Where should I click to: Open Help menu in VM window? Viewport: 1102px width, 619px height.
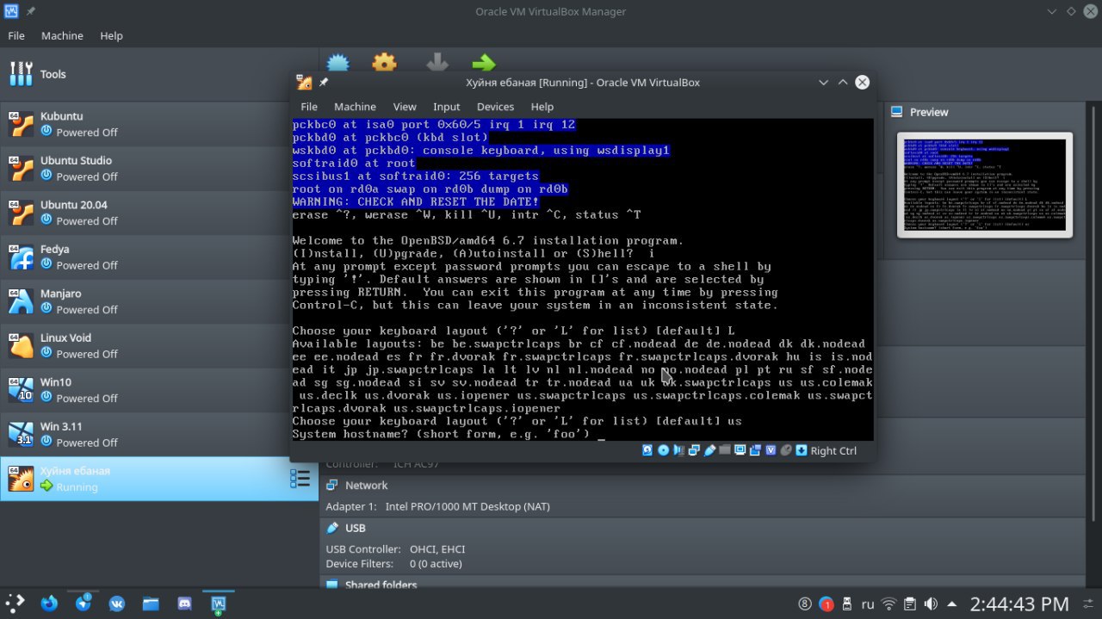click(542, 107)
